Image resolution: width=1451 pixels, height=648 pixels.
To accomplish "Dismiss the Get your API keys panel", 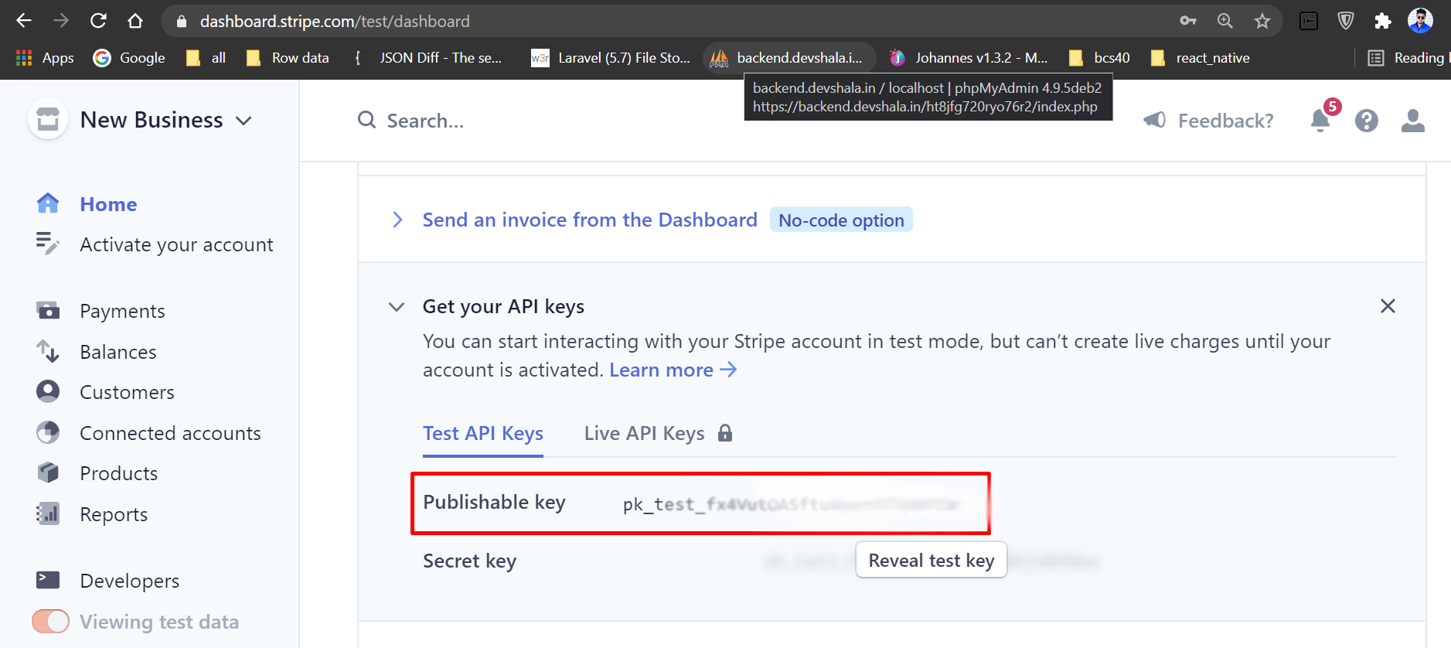I will [x=1388, y=306].
